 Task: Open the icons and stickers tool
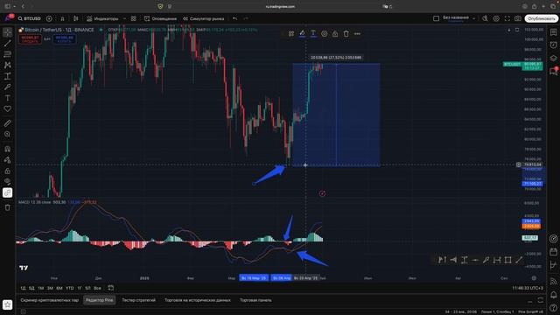coord(8,108)
